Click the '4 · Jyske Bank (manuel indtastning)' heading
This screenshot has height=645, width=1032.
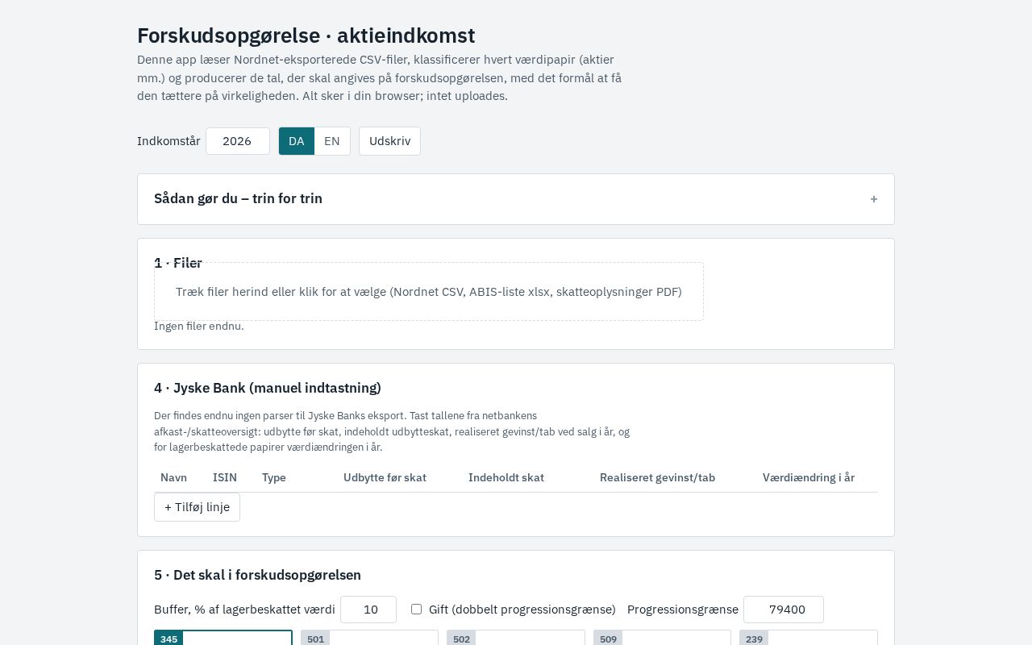[x=268, y=388]
